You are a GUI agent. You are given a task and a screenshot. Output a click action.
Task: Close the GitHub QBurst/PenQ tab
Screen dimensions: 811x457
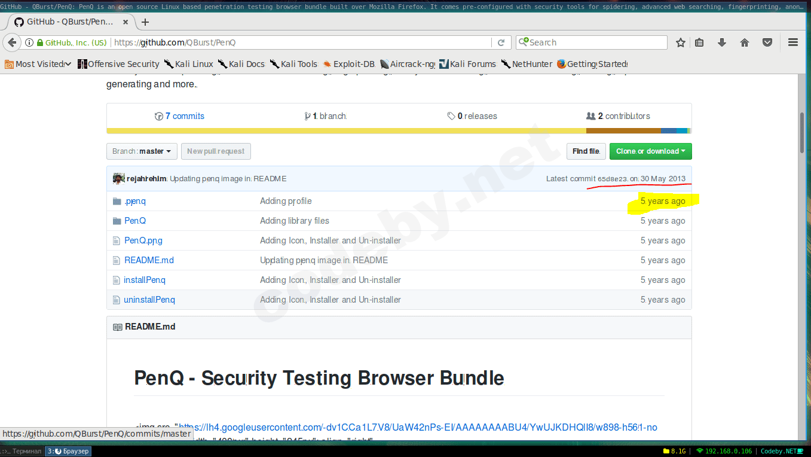(125, 22)
